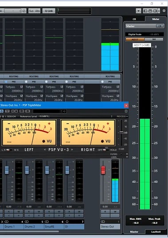Image resolution: width=168 pixels, height=238 pixels.
Task: Open the window layout dropdown arrow
Action: pos(159,11)
